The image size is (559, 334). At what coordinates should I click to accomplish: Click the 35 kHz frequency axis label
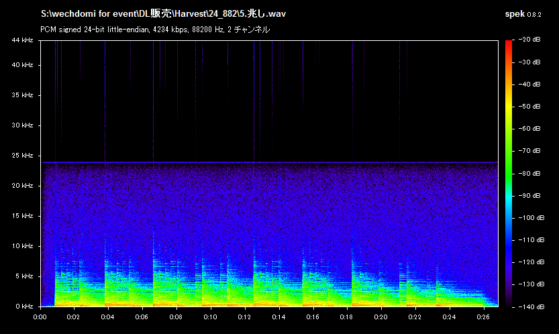[22, 95]
